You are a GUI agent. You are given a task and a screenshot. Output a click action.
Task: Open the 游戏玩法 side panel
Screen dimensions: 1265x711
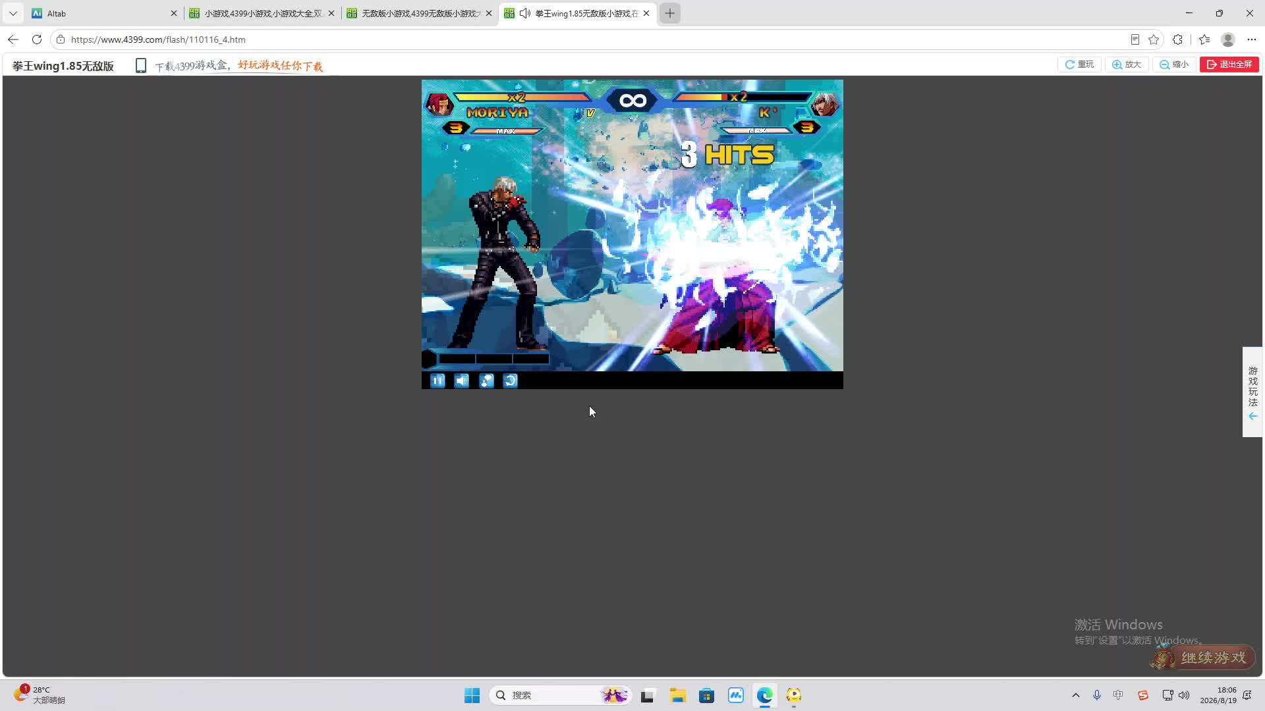1252,392
